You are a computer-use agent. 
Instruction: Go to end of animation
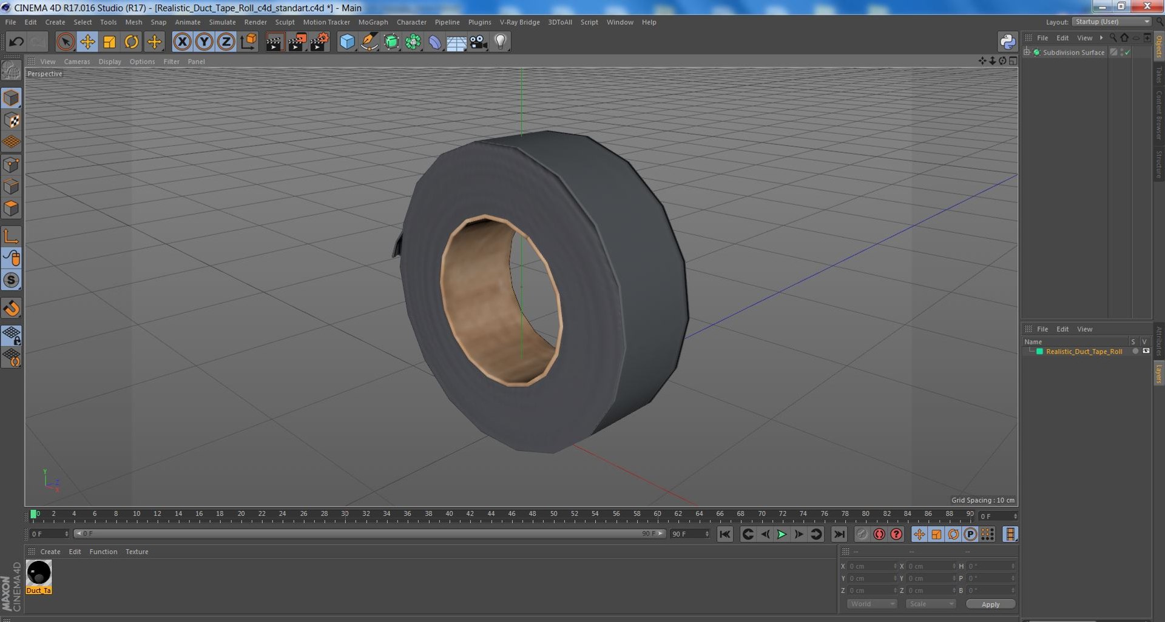(x=839, y=534)
